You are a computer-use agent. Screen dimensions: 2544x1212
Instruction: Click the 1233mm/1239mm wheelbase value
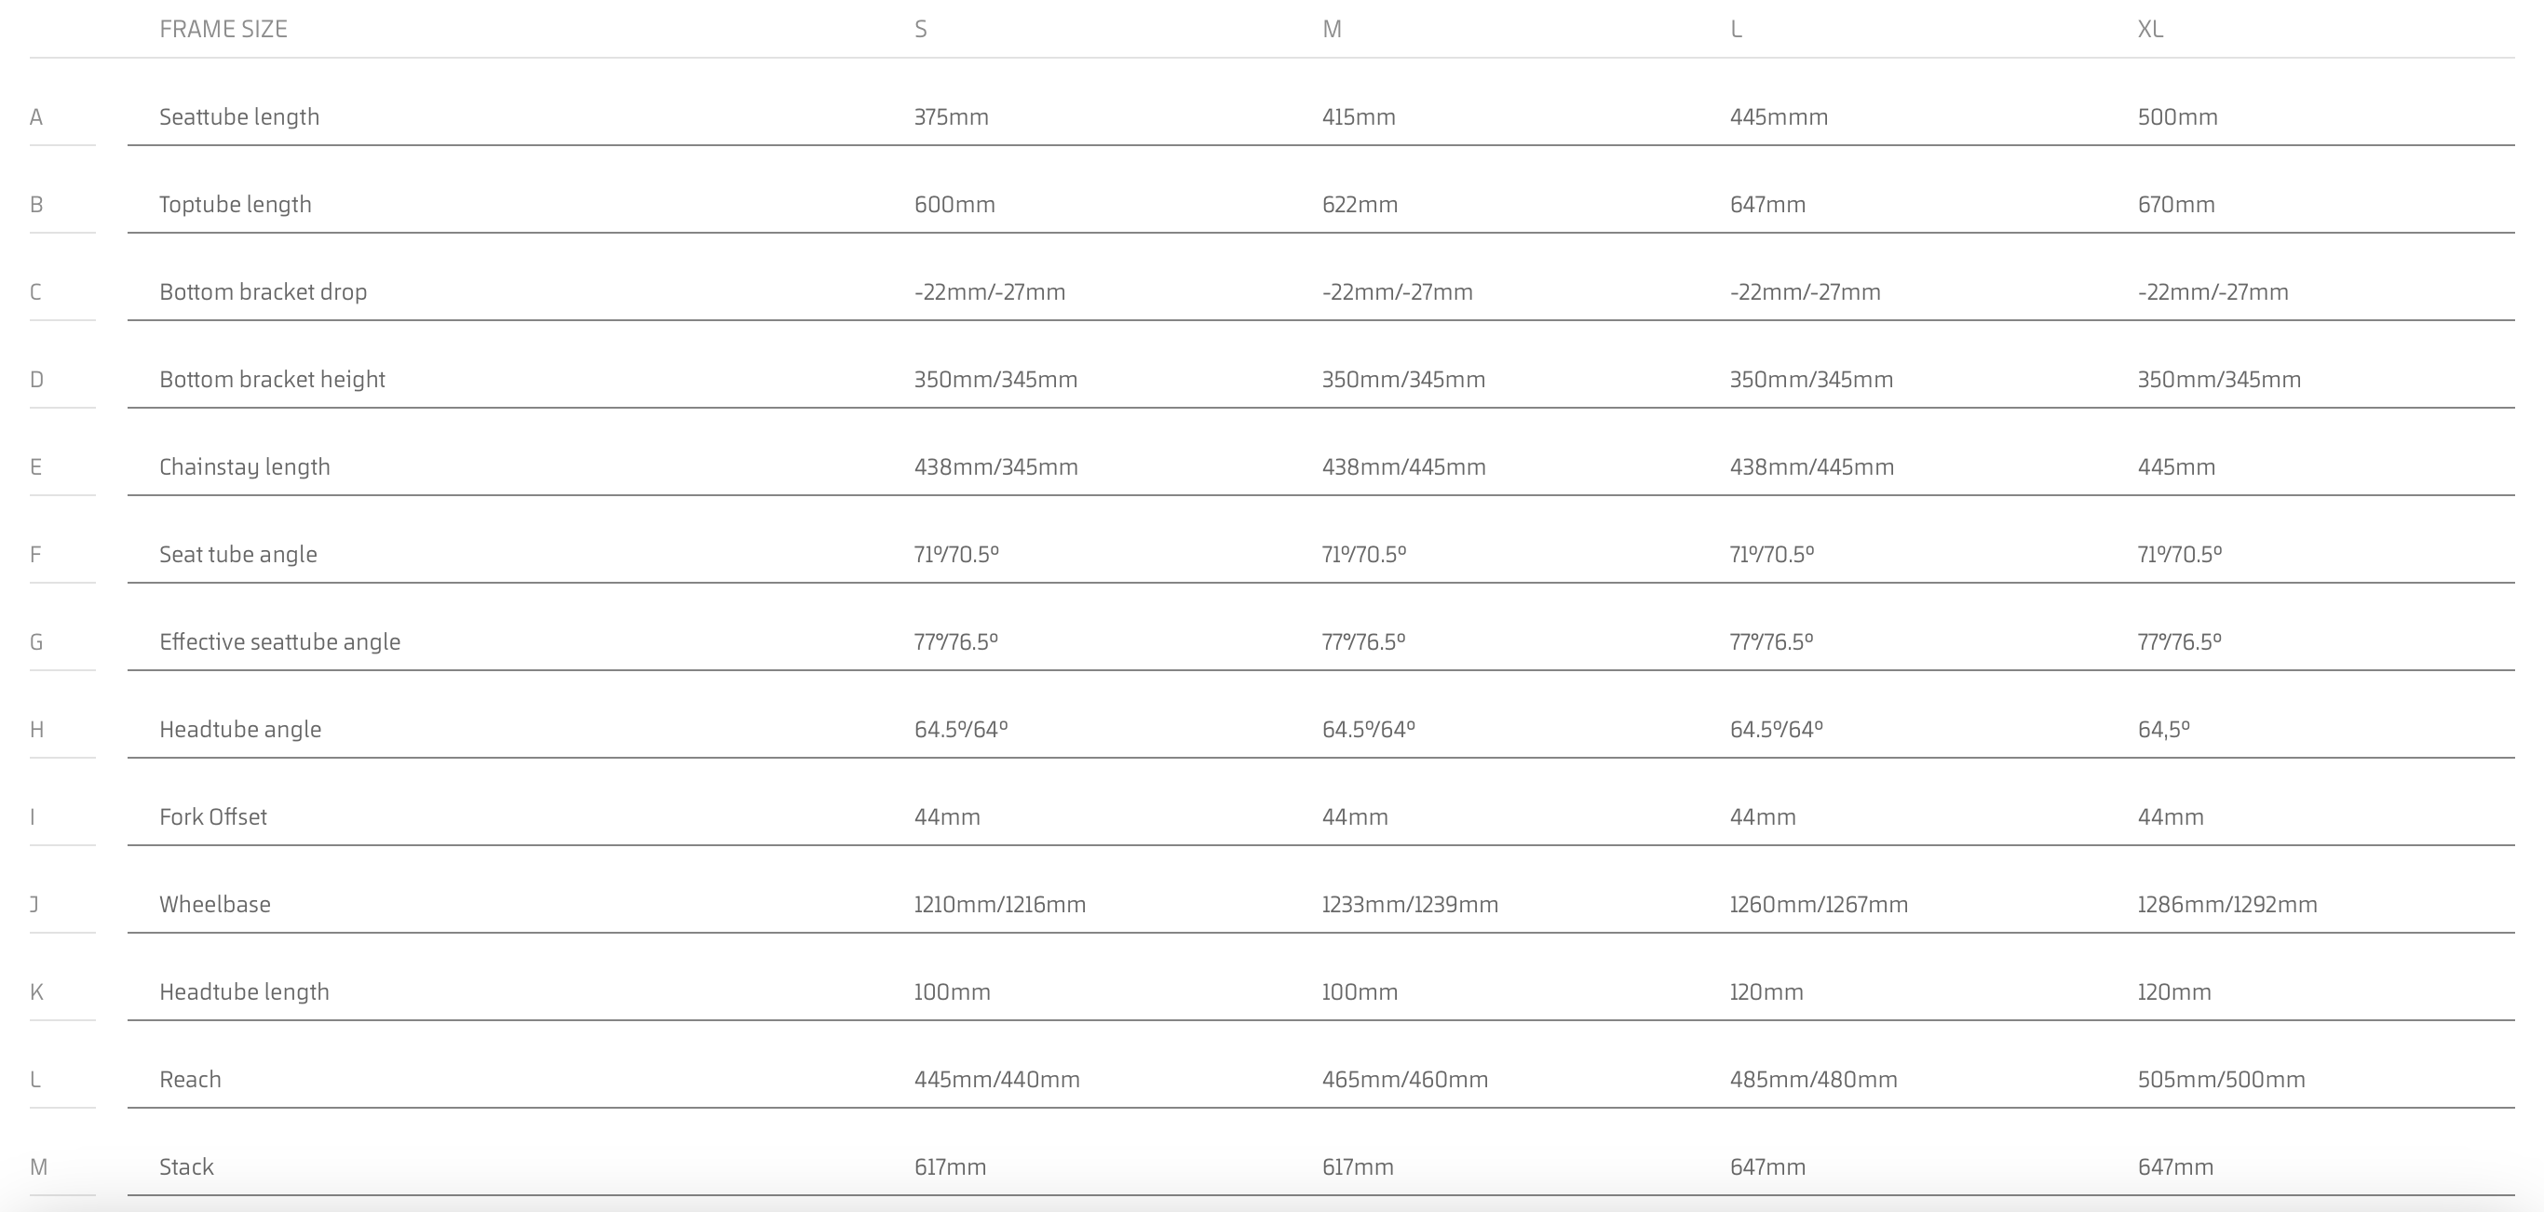click(x=1409, y=904)
